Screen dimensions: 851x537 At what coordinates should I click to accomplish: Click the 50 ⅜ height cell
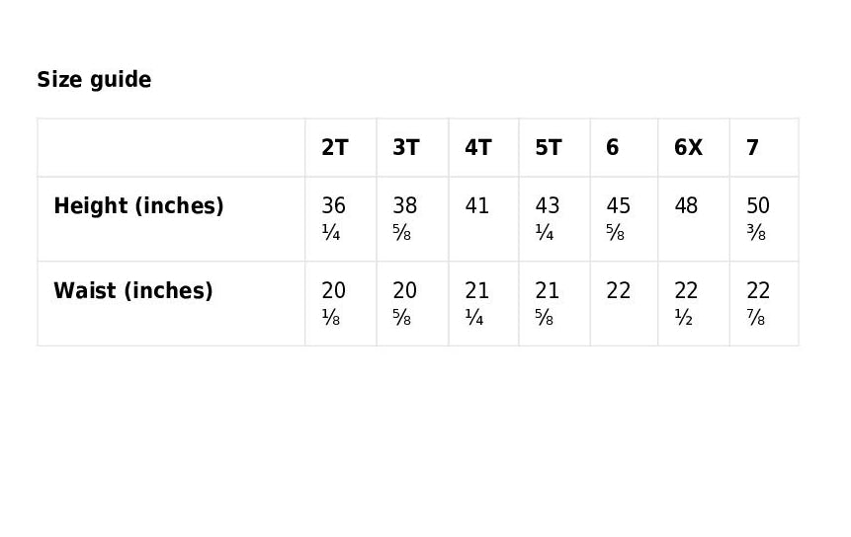[x=758, y=218]
